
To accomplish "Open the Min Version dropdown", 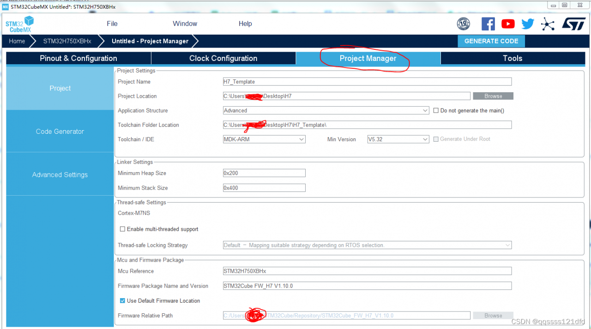I will click(398, 139).
